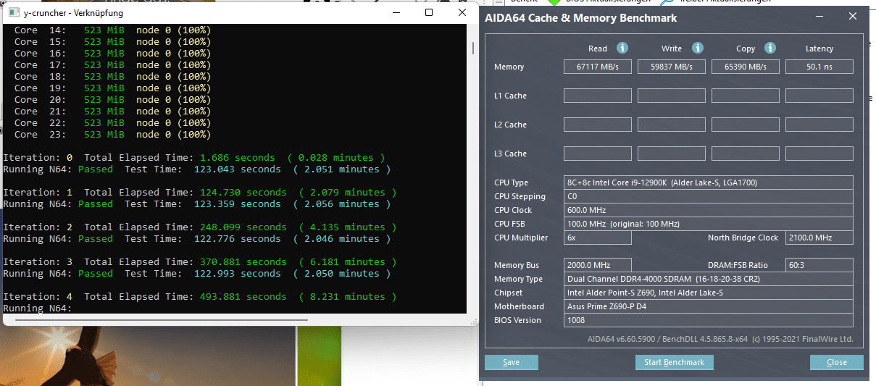Click the Motherboard Asus Prime Z690-P D4 field
The image size is (876, 386).
tap(709, 306)
